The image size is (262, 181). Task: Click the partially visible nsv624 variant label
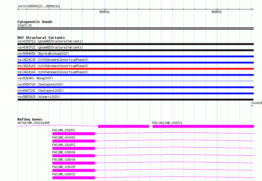tap(257, 103)
